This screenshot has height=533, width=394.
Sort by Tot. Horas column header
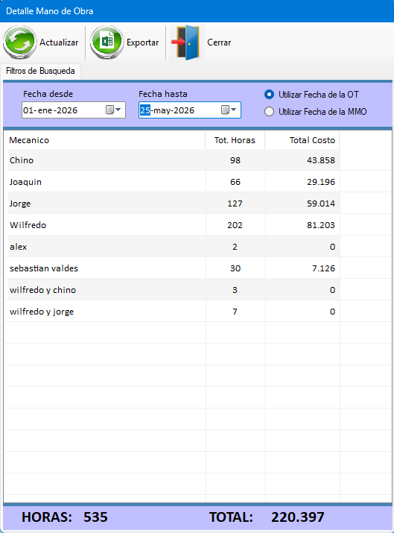235,140
